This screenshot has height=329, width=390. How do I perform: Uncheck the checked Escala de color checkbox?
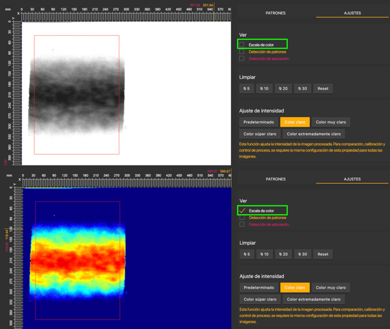(x=242, y=211)
